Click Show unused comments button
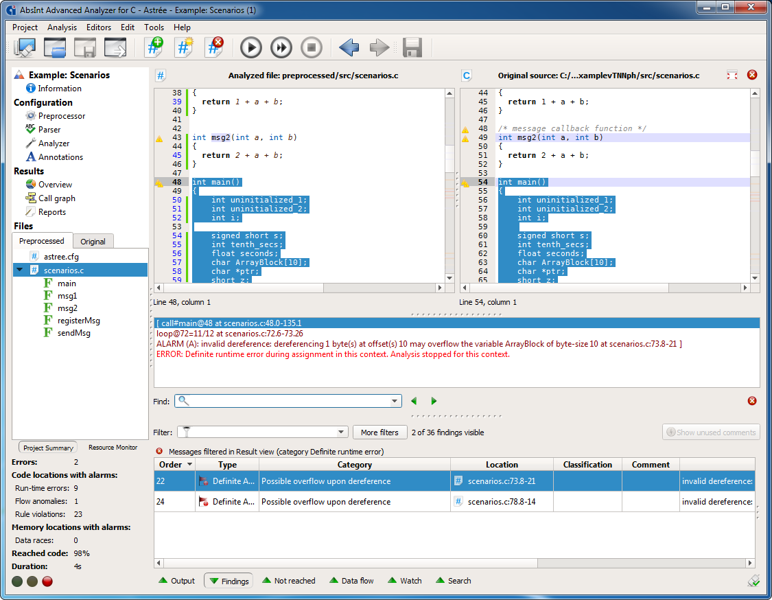772x600 pixels. point(711,432)
